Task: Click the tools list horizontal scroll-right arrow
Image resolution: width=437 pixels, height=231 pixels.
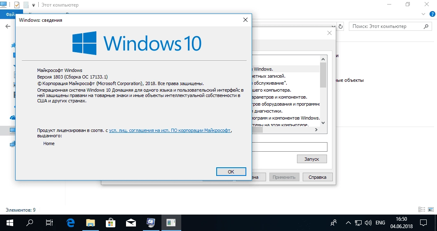Action: [x=316, y=129]
